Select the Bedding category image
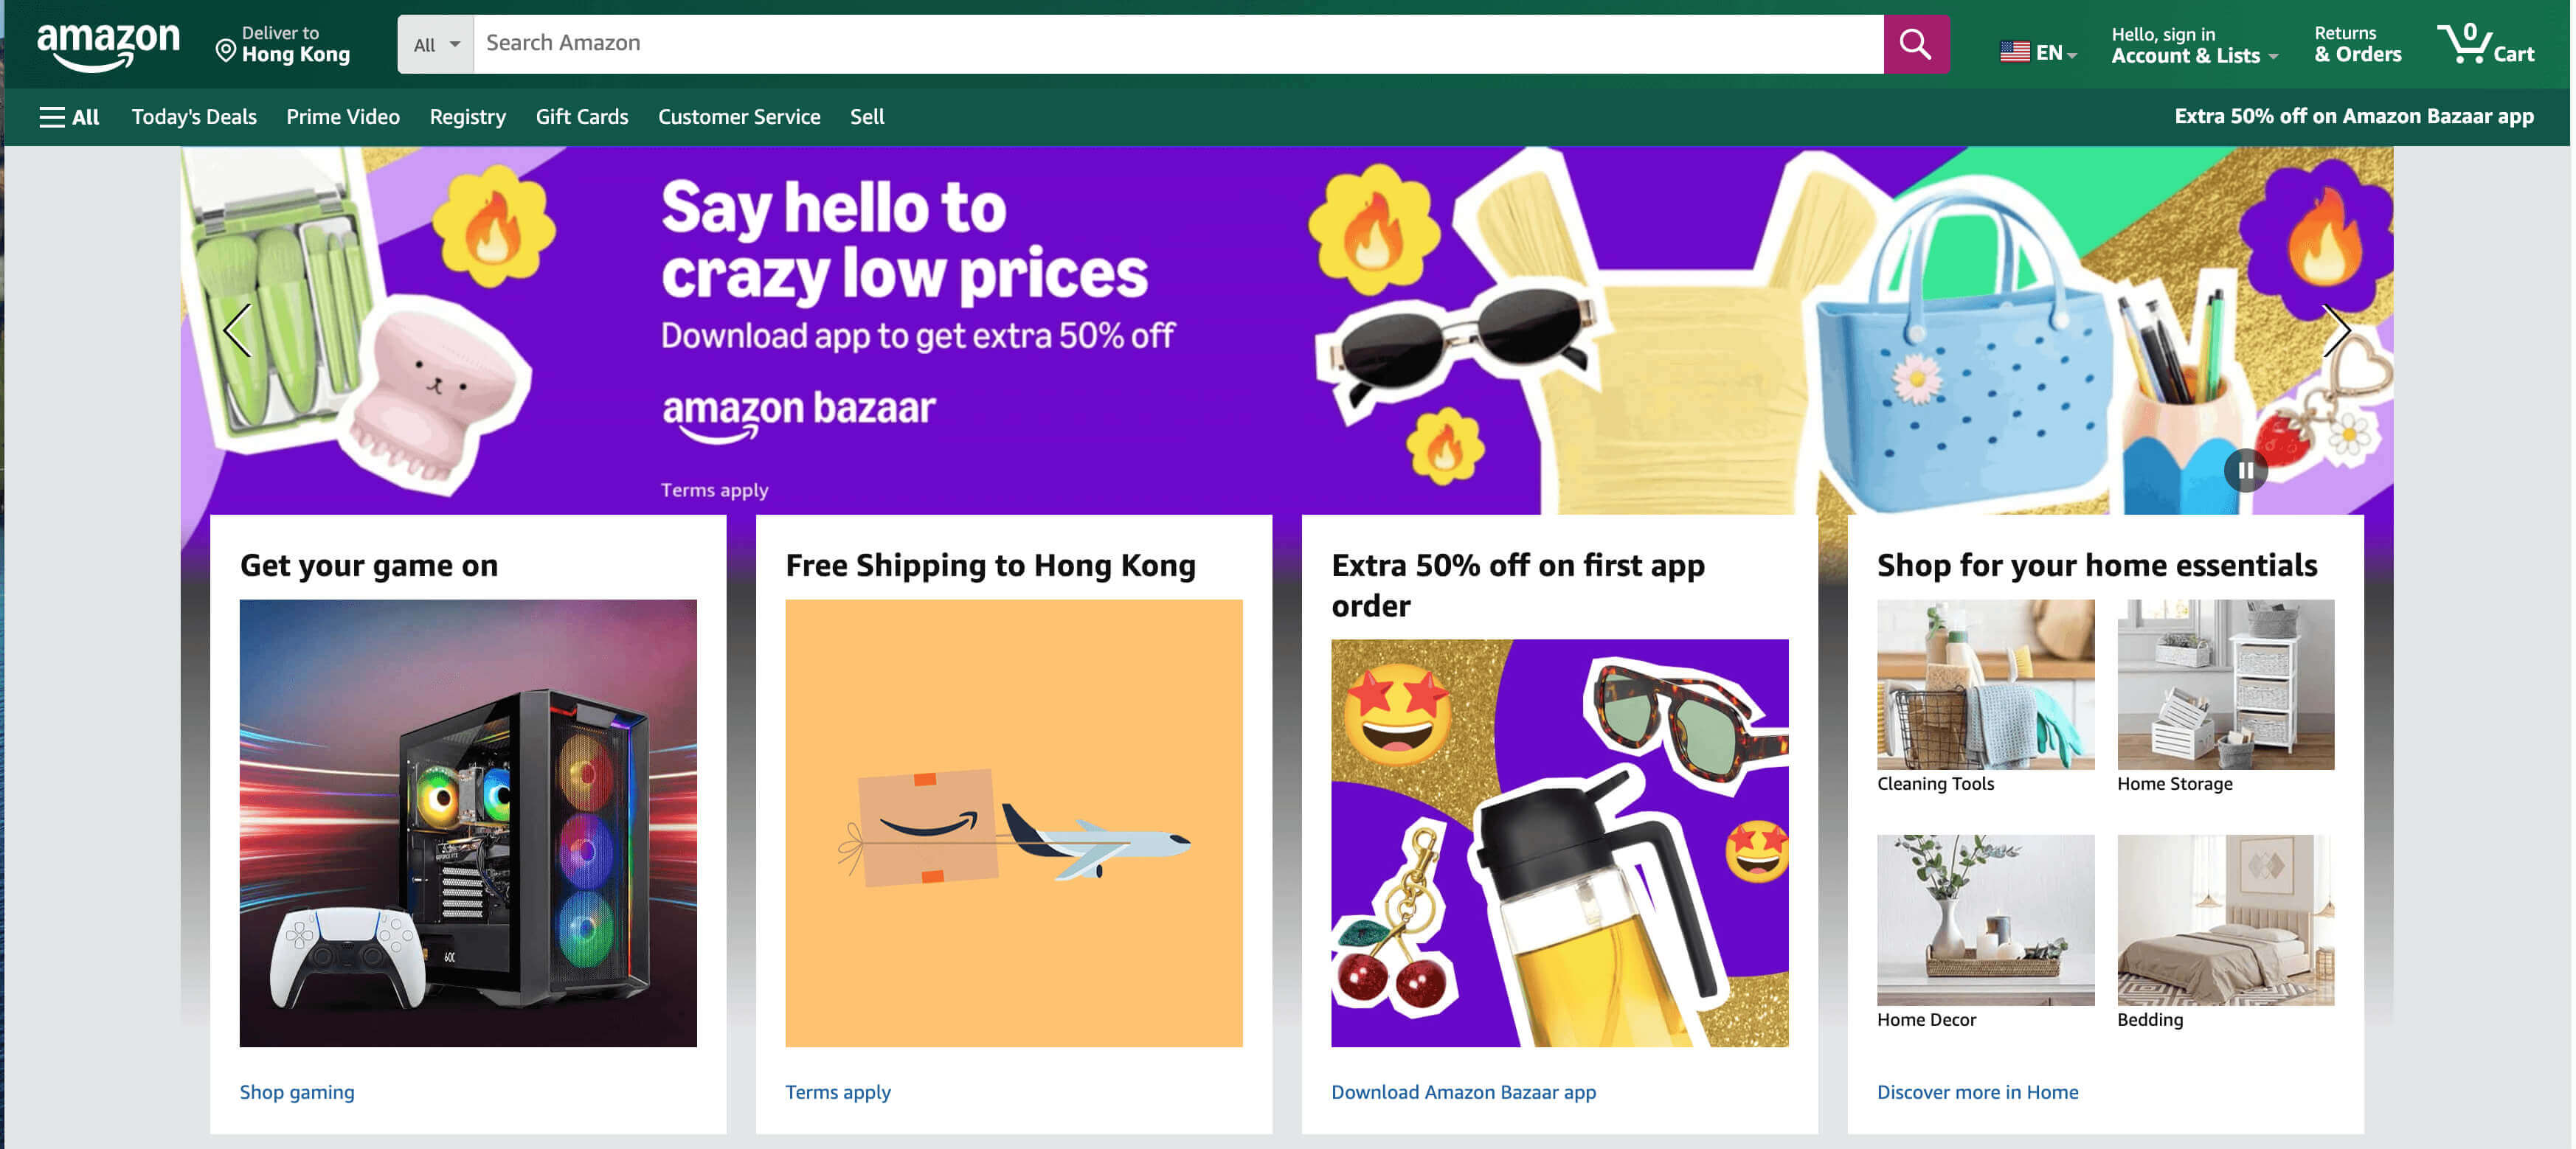This screenshot has width=2576, height=1149. click(2225, 920)
